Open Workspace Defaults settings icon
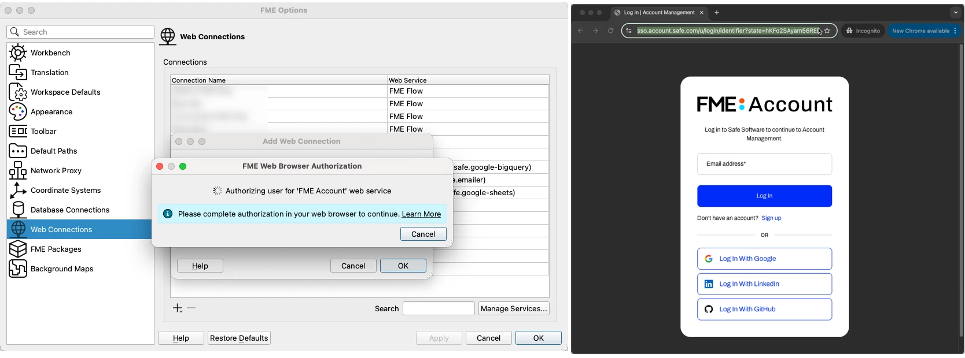 click(18, 92)
